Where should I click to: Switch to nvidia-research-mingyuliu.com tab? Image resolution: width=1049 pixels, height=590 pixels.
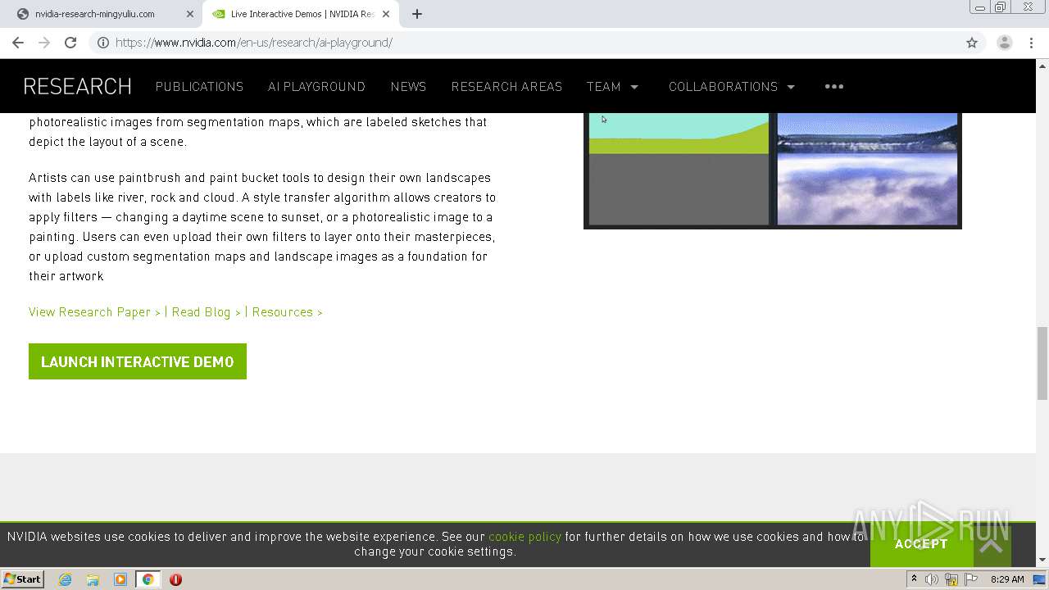102,14
